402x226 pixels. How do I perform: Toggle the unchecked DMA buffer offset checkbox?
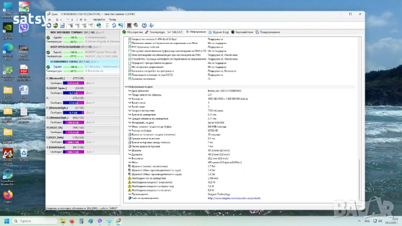(130, 51)
